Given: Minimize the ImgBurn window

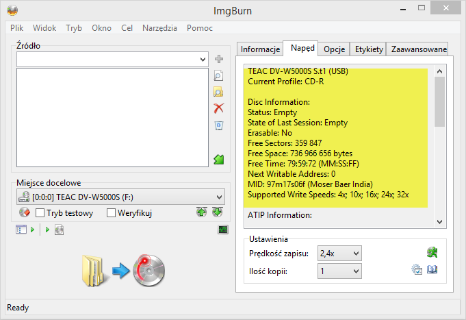Looking at the screenshot, I should [403, 9].
